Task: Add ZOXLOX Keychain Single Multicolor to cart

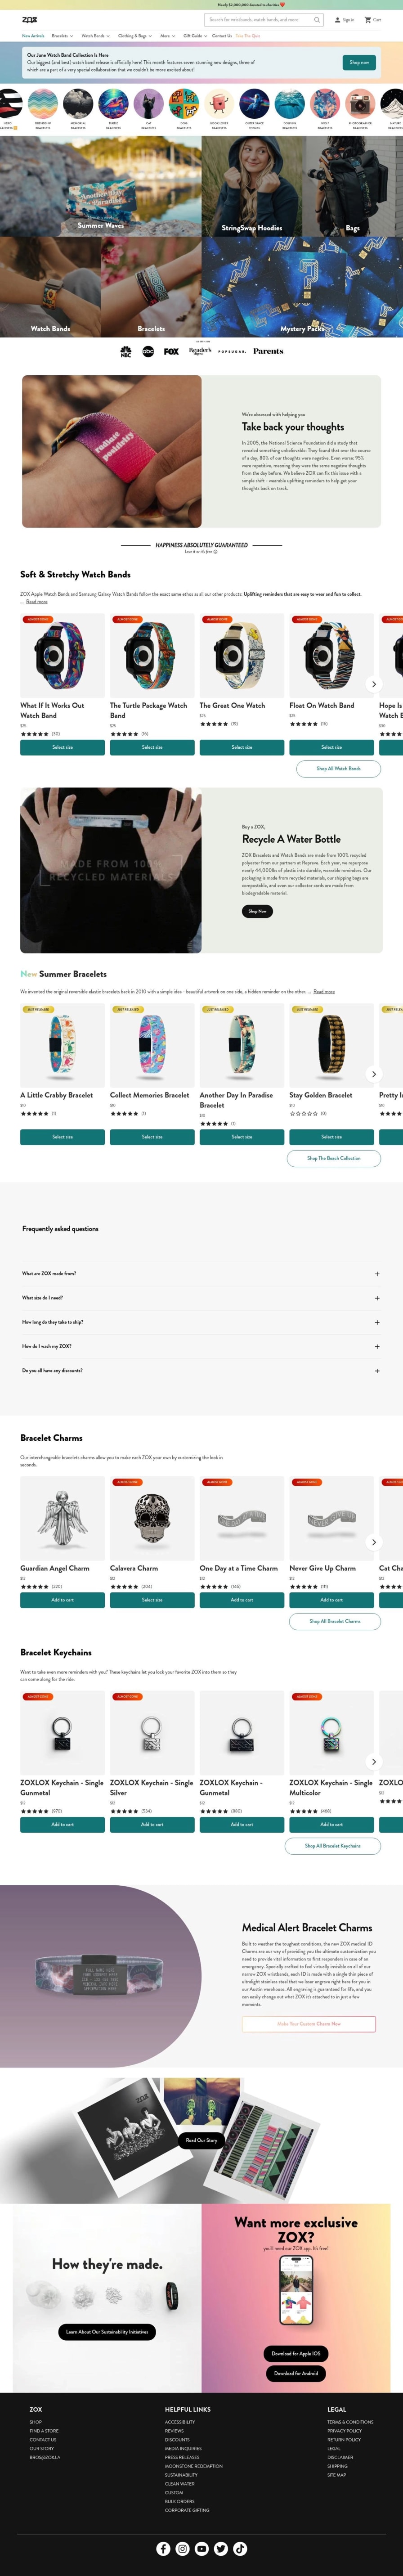Action: [x=331, y=1824]
